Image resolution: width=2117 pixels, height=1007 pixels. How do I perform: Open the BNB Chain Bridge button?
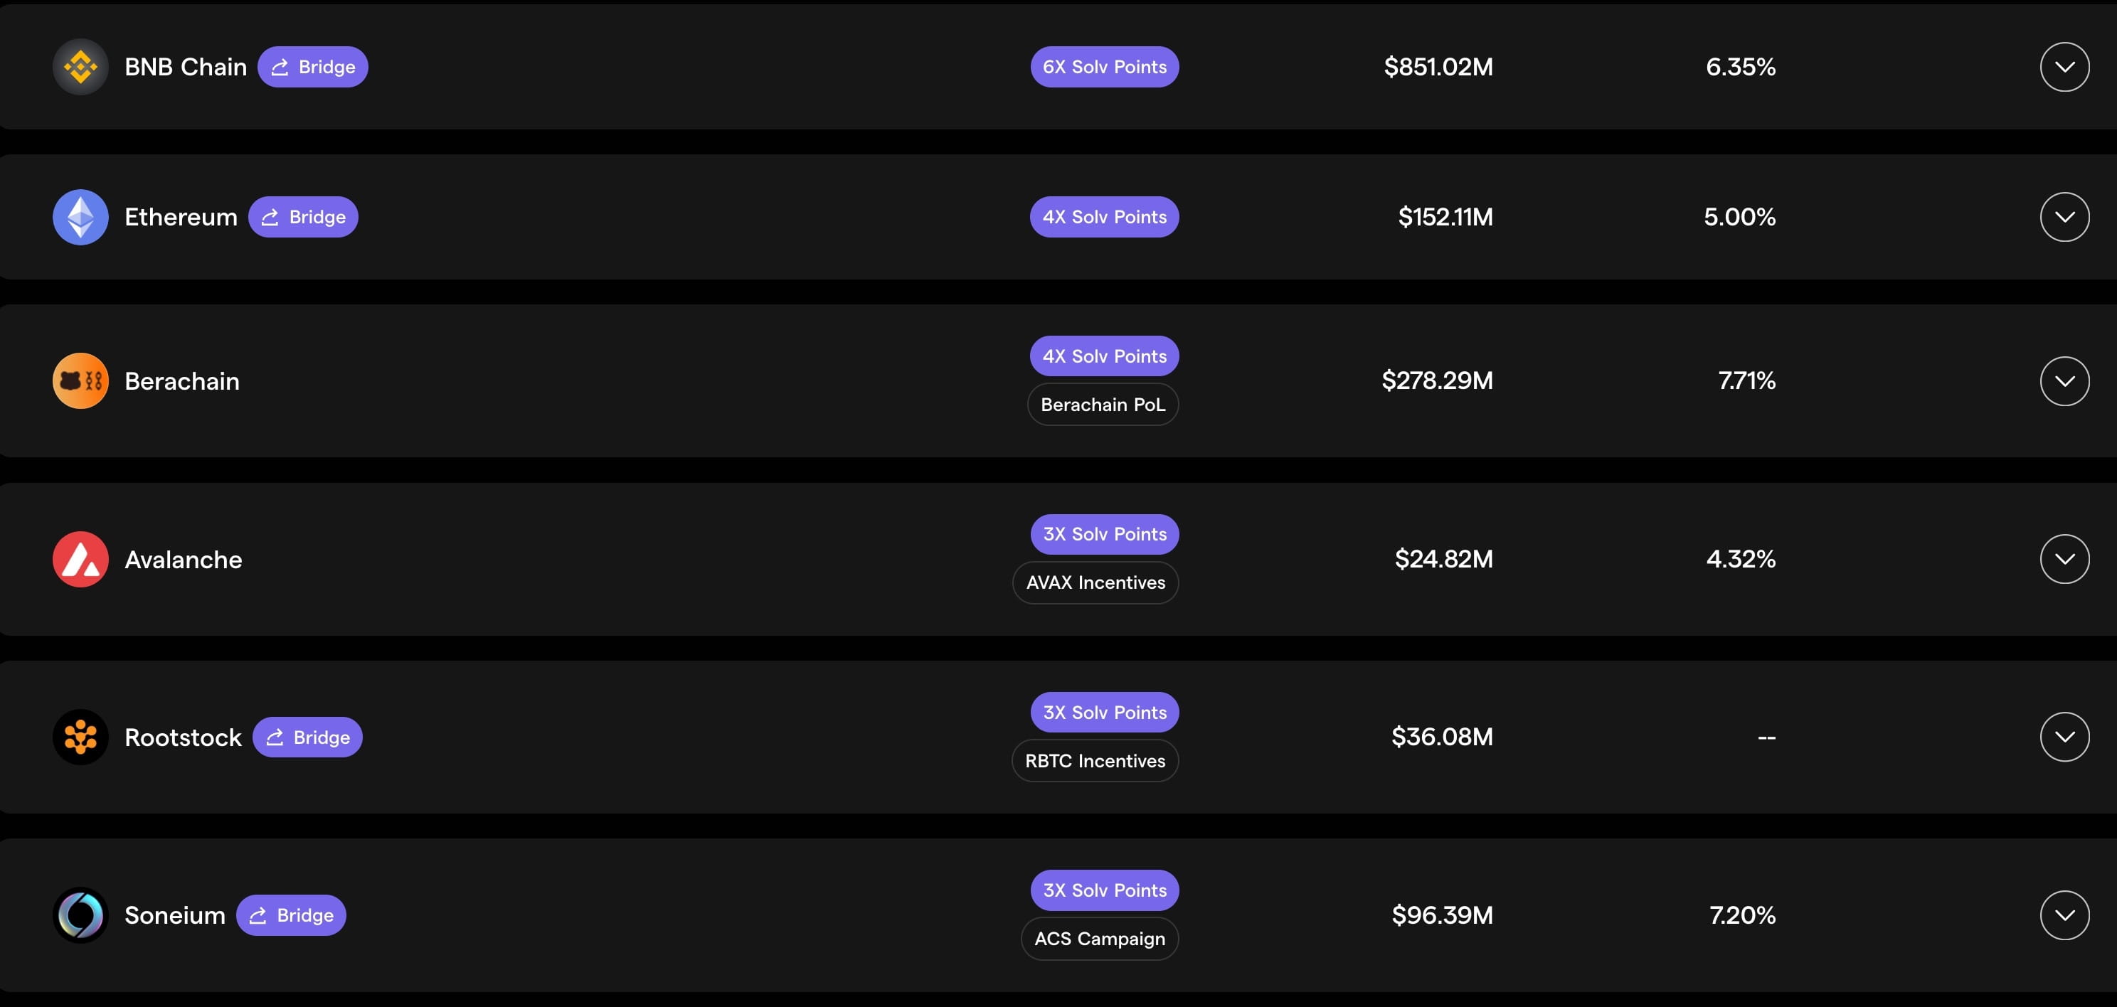(x=312, y=67)
